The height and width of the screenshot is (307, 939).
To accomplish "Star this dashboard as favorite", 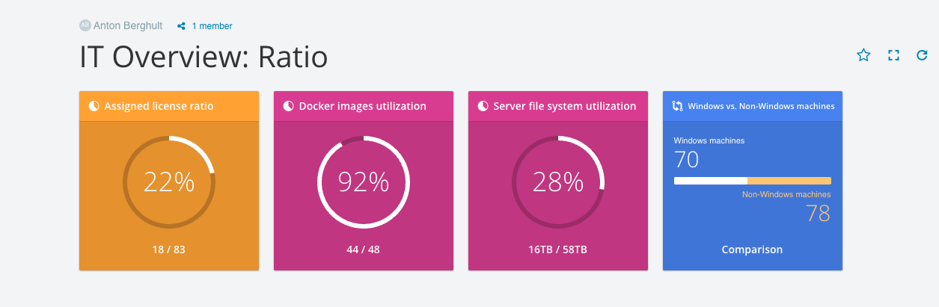I will pyautogui.click(x=863, y=55).
